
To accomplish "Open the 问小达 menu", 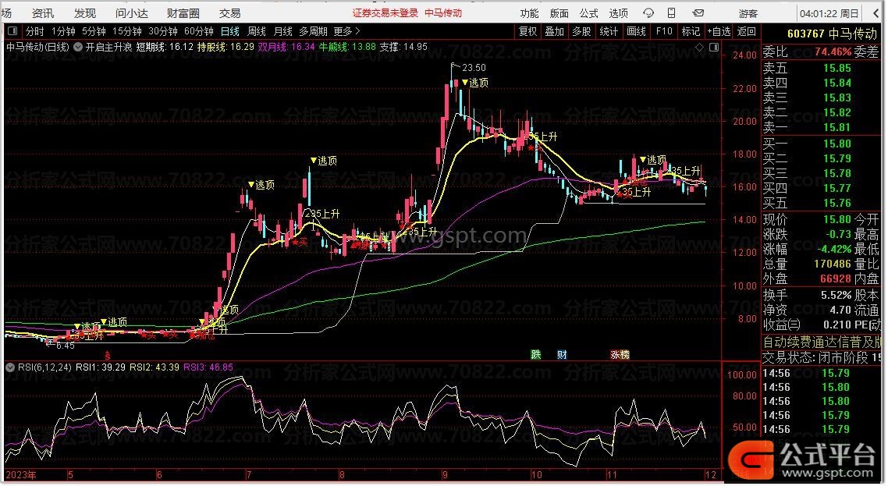I will click(131, 13).
